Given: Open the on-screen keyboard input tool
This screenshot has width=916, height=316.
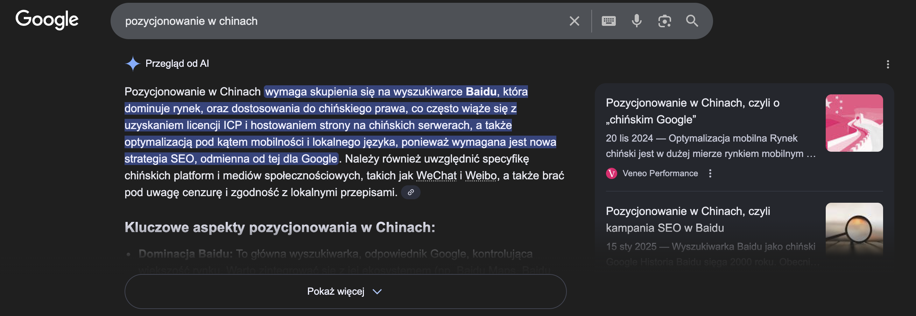Looking at the screenshot, I should pyautogui.click(x=608, y=21).
